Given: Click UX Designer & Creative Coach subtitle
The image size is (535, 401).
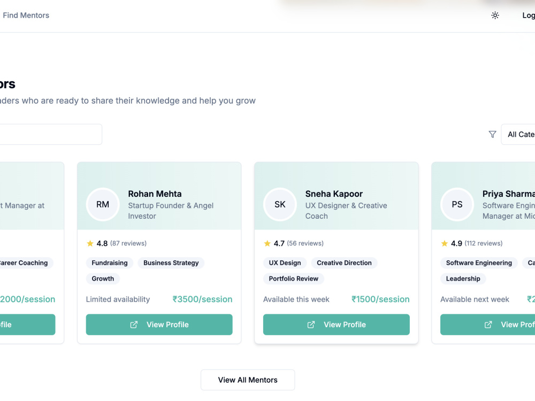Looking at the screenshot, I should (x=346, y=211).
